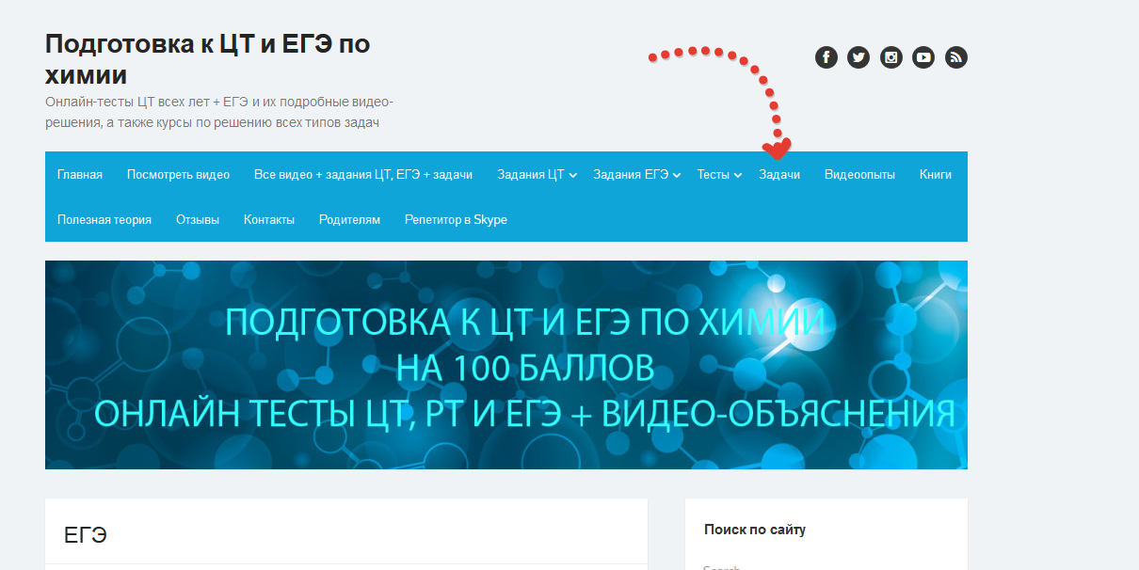Open Полезная теория menu item
This screenshot has height=570, width=1139.
[104, 219]
